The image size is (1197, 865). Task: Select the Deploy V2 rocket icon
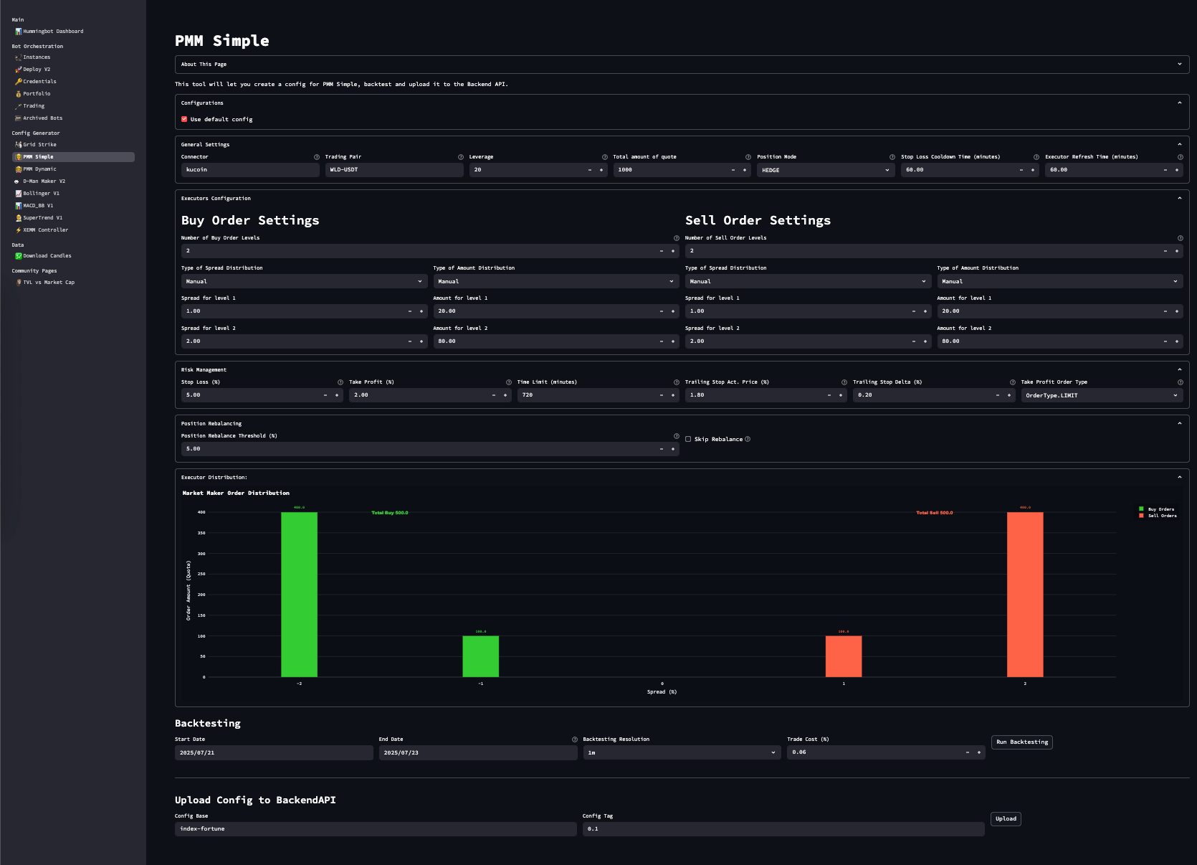coord(19,69)
